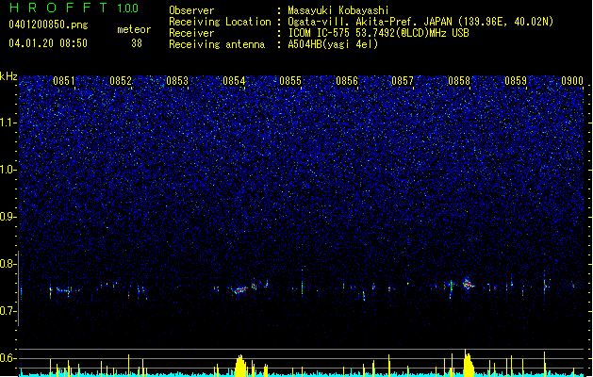This screenshot has height=377, width=593.
Task: Click the 'meteor' label
Action: 134,29
